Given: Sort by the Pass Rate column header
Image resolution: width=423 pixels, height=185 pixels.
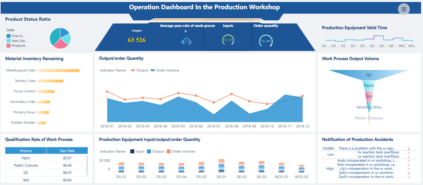Looking at the screenshot, I should [x=67, y=151].
